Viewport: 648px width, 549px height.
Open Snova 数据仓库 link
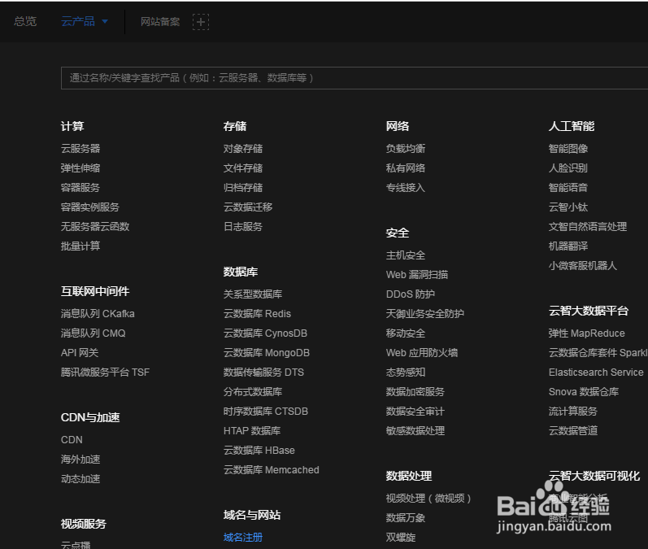click(x=584, y=391)
